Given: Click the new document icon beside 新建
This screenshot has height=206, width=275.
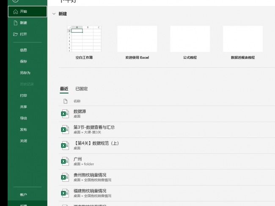Looking at the screenshot, I should pyautogui.click(x=16, y=23).
